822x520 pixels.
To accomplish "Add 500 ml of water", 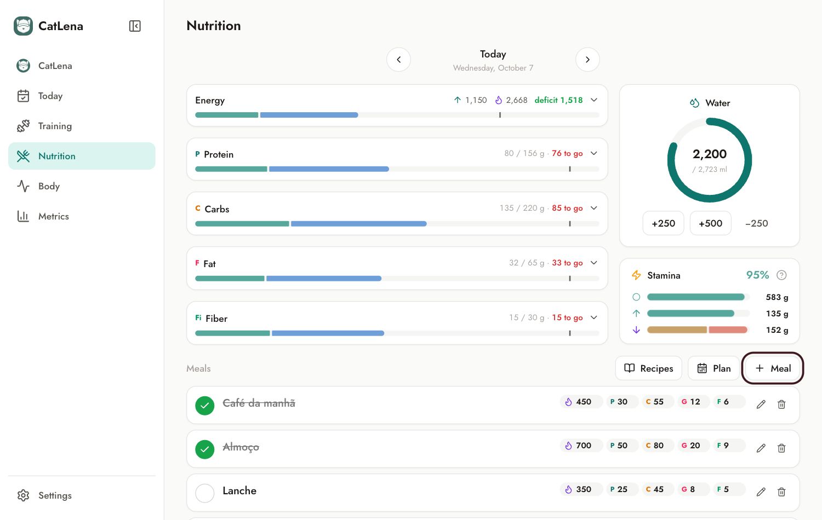I will (710, 223).
